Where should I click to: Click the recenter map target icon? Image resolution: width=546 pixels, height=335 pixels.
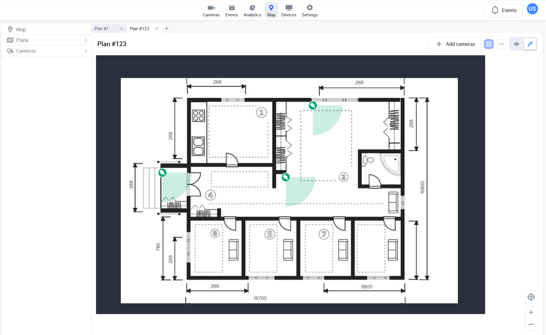click(531, 297)
